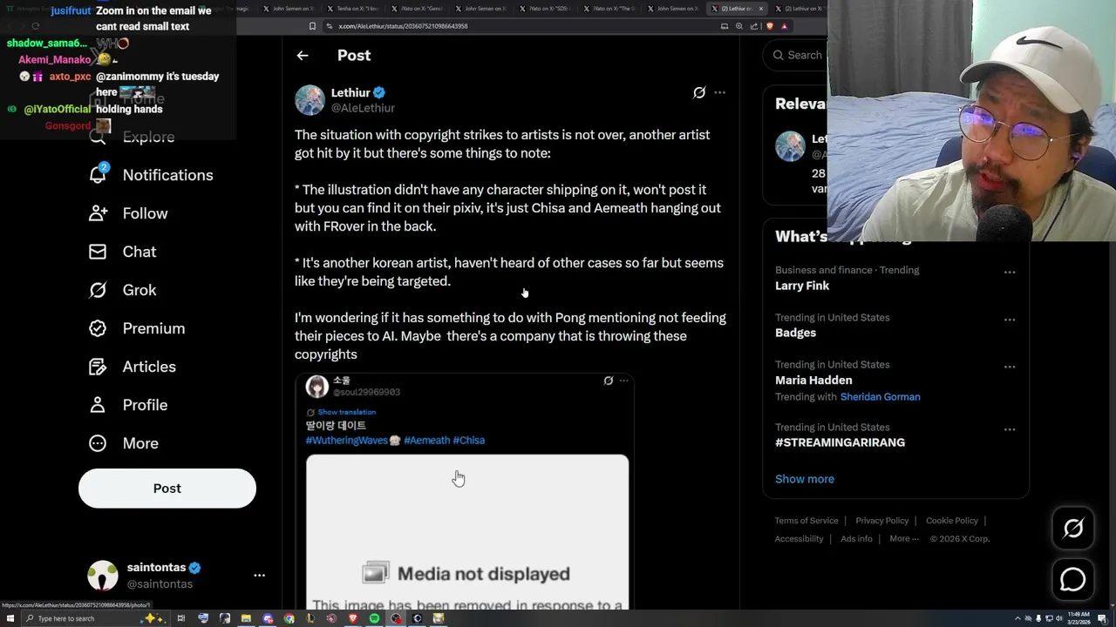This screenshot has height=627, width=1116.
Task: Open Accessibility footer link
Action: (x=800, y=539)
